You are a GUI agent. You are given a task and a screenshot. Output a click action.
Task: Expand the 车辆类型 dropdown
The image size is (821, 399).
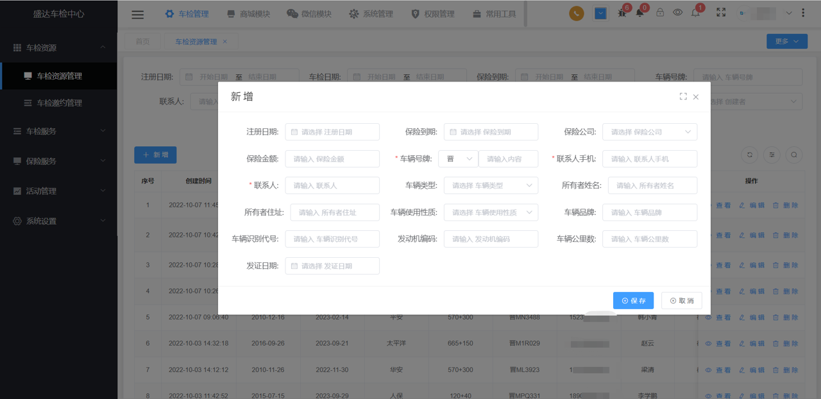click(491, 185)
